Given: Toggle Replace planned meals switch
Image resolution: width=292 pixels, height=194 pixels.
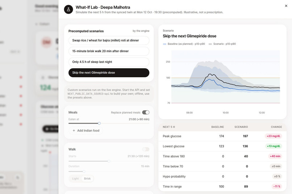Looking at the screenshot, I should [x=146, y=112].
